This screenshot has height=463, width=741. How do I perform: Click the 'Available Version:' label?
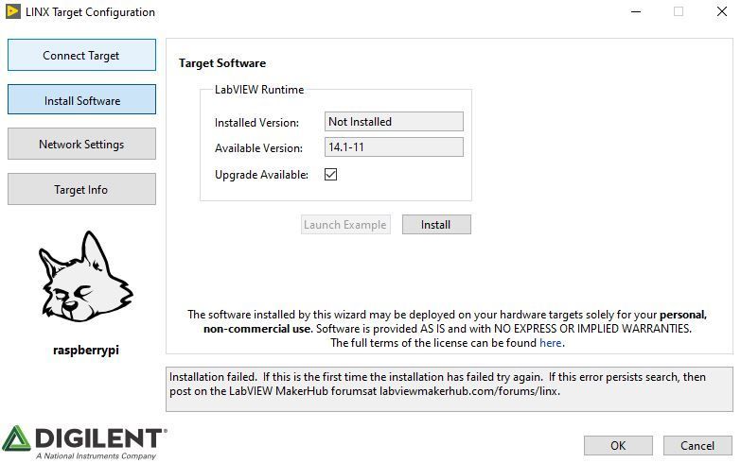[x=258, y=148]
